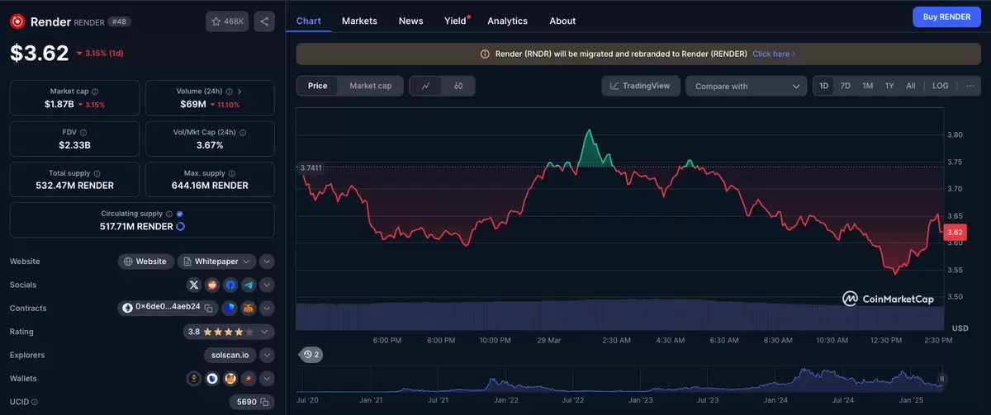
Task: Switch to the News tab
Action: pyautogui.click(x=410, y=21)
